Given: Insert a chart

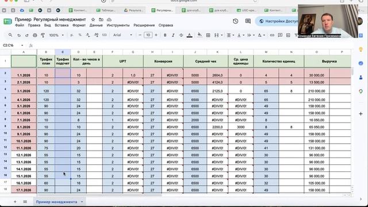Looking at the screenshot, I should (288, 35).
